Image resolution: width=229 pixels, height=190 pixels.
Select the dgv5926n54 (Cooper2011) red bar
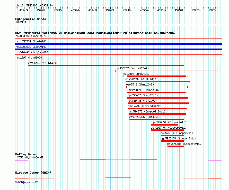tap(164, 125)
